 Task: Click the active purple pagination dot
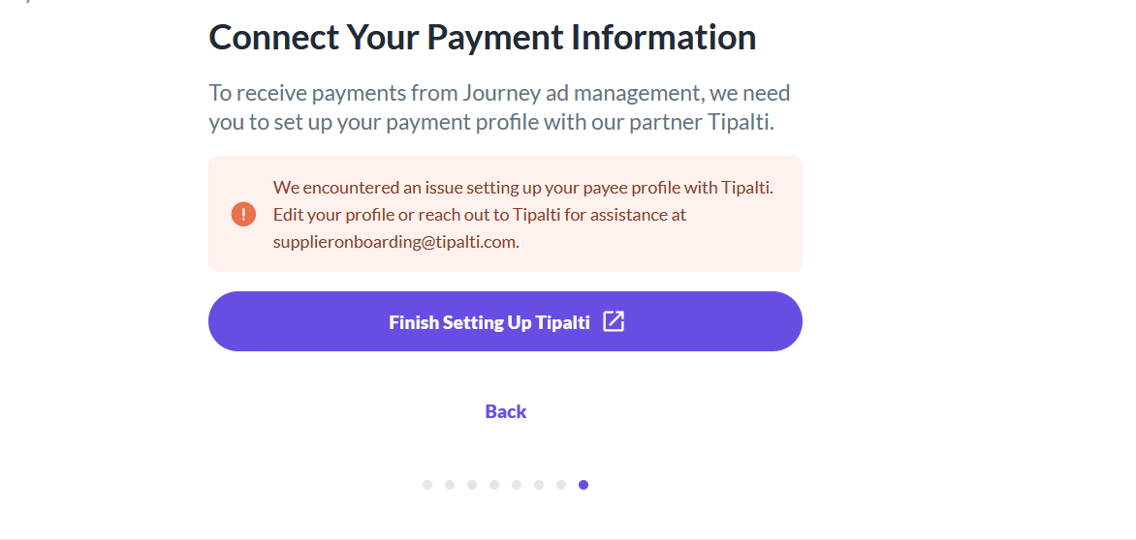[x=584, y=485]
